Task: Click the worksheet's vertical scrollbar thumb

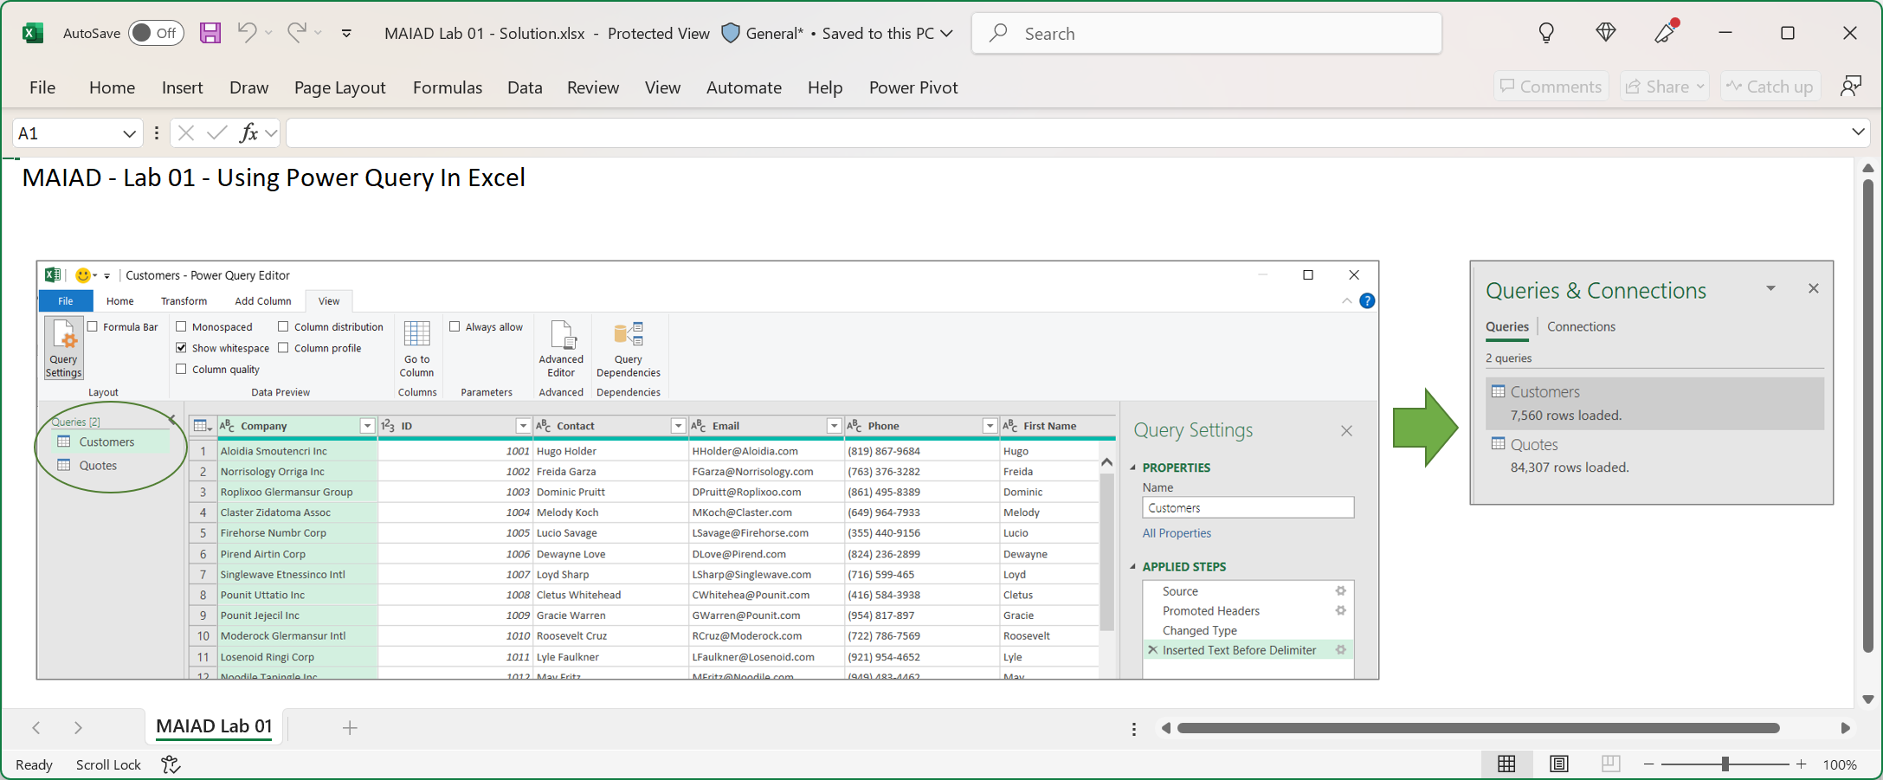Action: pos(1867,416)
